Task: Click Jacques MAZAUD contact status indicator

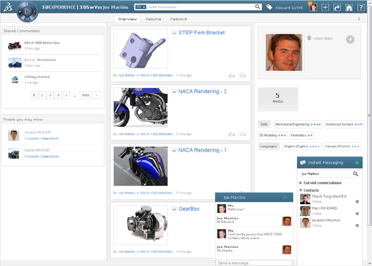Action: [x=357, y=225]
